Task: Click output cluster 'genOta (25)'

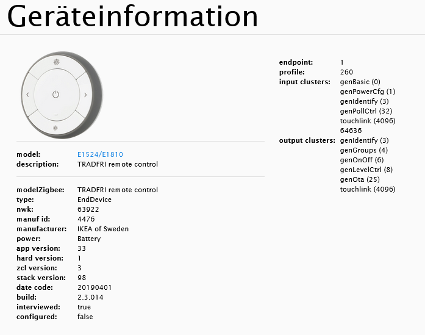Action: (x=360, y=179)
